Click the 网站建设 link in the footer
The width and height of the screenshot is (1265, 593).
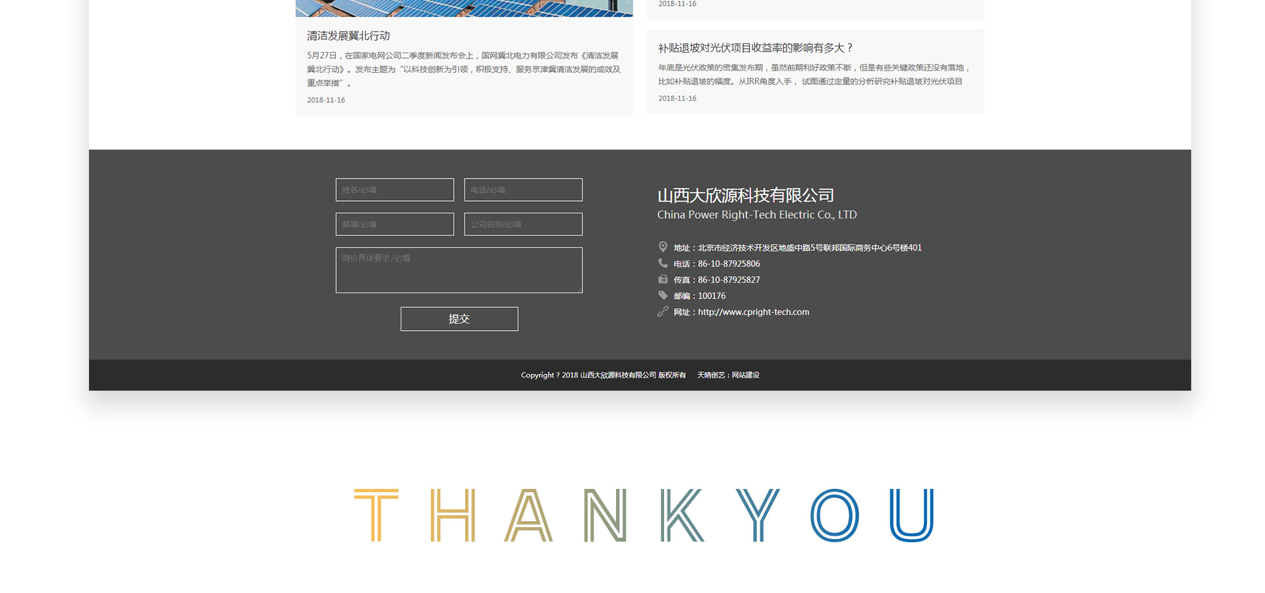click(x=745, y=375)
